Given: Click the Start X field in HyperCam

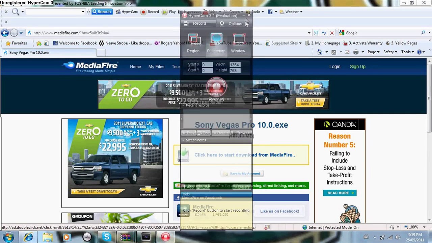Looking at the screenshot, I should pyautogui.click(x=207, y=64).
